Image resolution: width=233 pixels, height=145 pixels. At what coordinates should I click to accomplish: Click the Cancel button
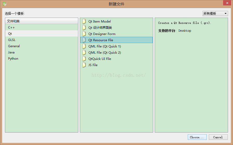[x=218, y=137]
